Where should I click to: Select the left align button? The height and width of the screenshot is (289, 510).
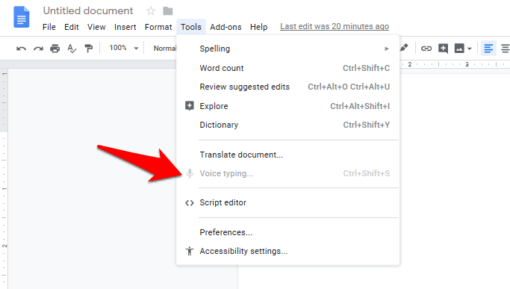(x=488, y=49)
